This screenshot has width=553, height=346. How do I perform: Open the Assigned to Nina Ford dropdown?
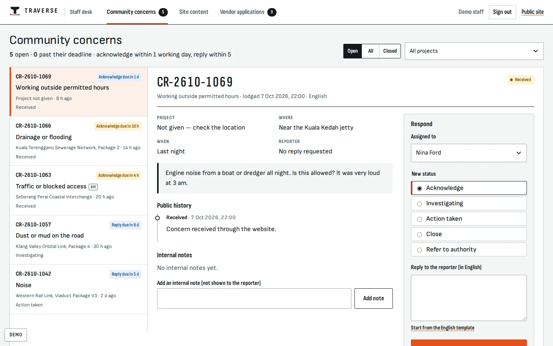pos(469,153)
